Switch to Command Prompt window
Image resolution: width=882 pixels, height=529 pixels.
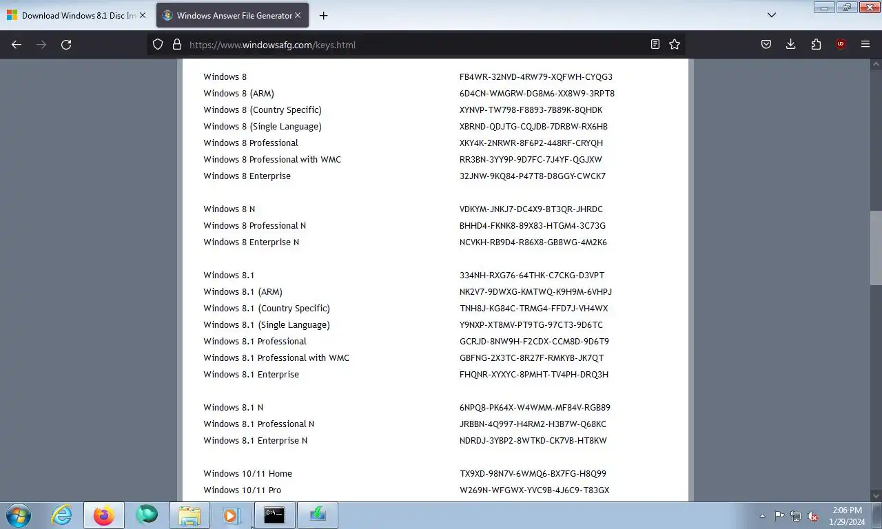pyautogui.click(x=274, y=515)
